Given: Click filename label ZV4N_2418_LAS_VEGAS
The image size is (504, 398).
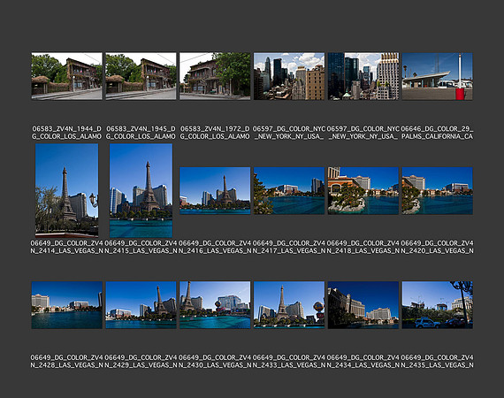Looking at the screenshot, I should (363, 247).
